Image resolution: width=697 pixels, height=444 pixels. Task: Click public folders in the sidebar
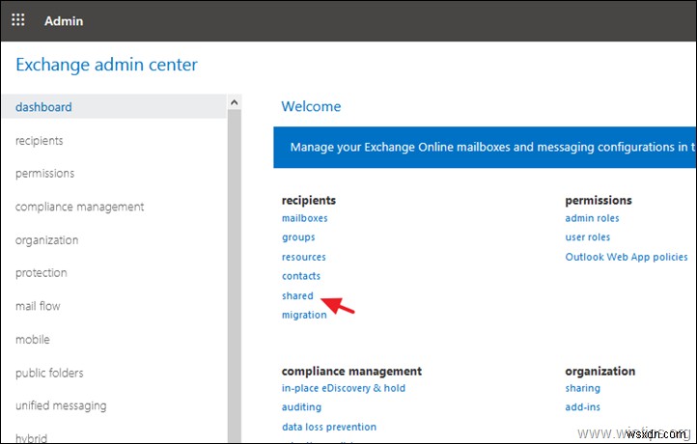pyautogui.click(x=49, y=374)
